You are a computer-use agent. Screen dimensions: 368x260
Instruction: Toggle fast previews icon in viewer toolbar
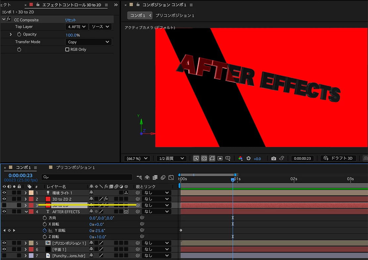196,158
